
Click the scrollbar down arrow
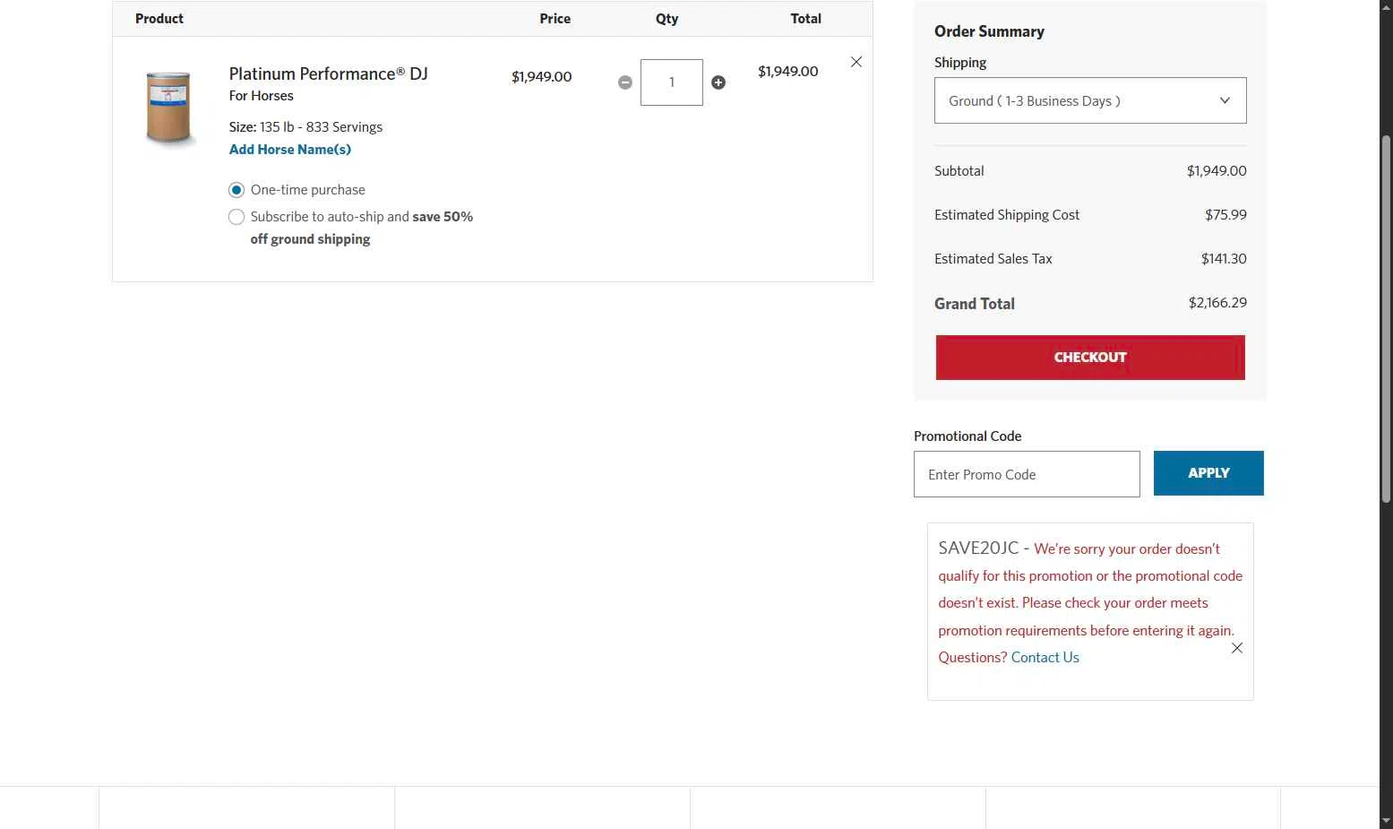[1386, 820]
